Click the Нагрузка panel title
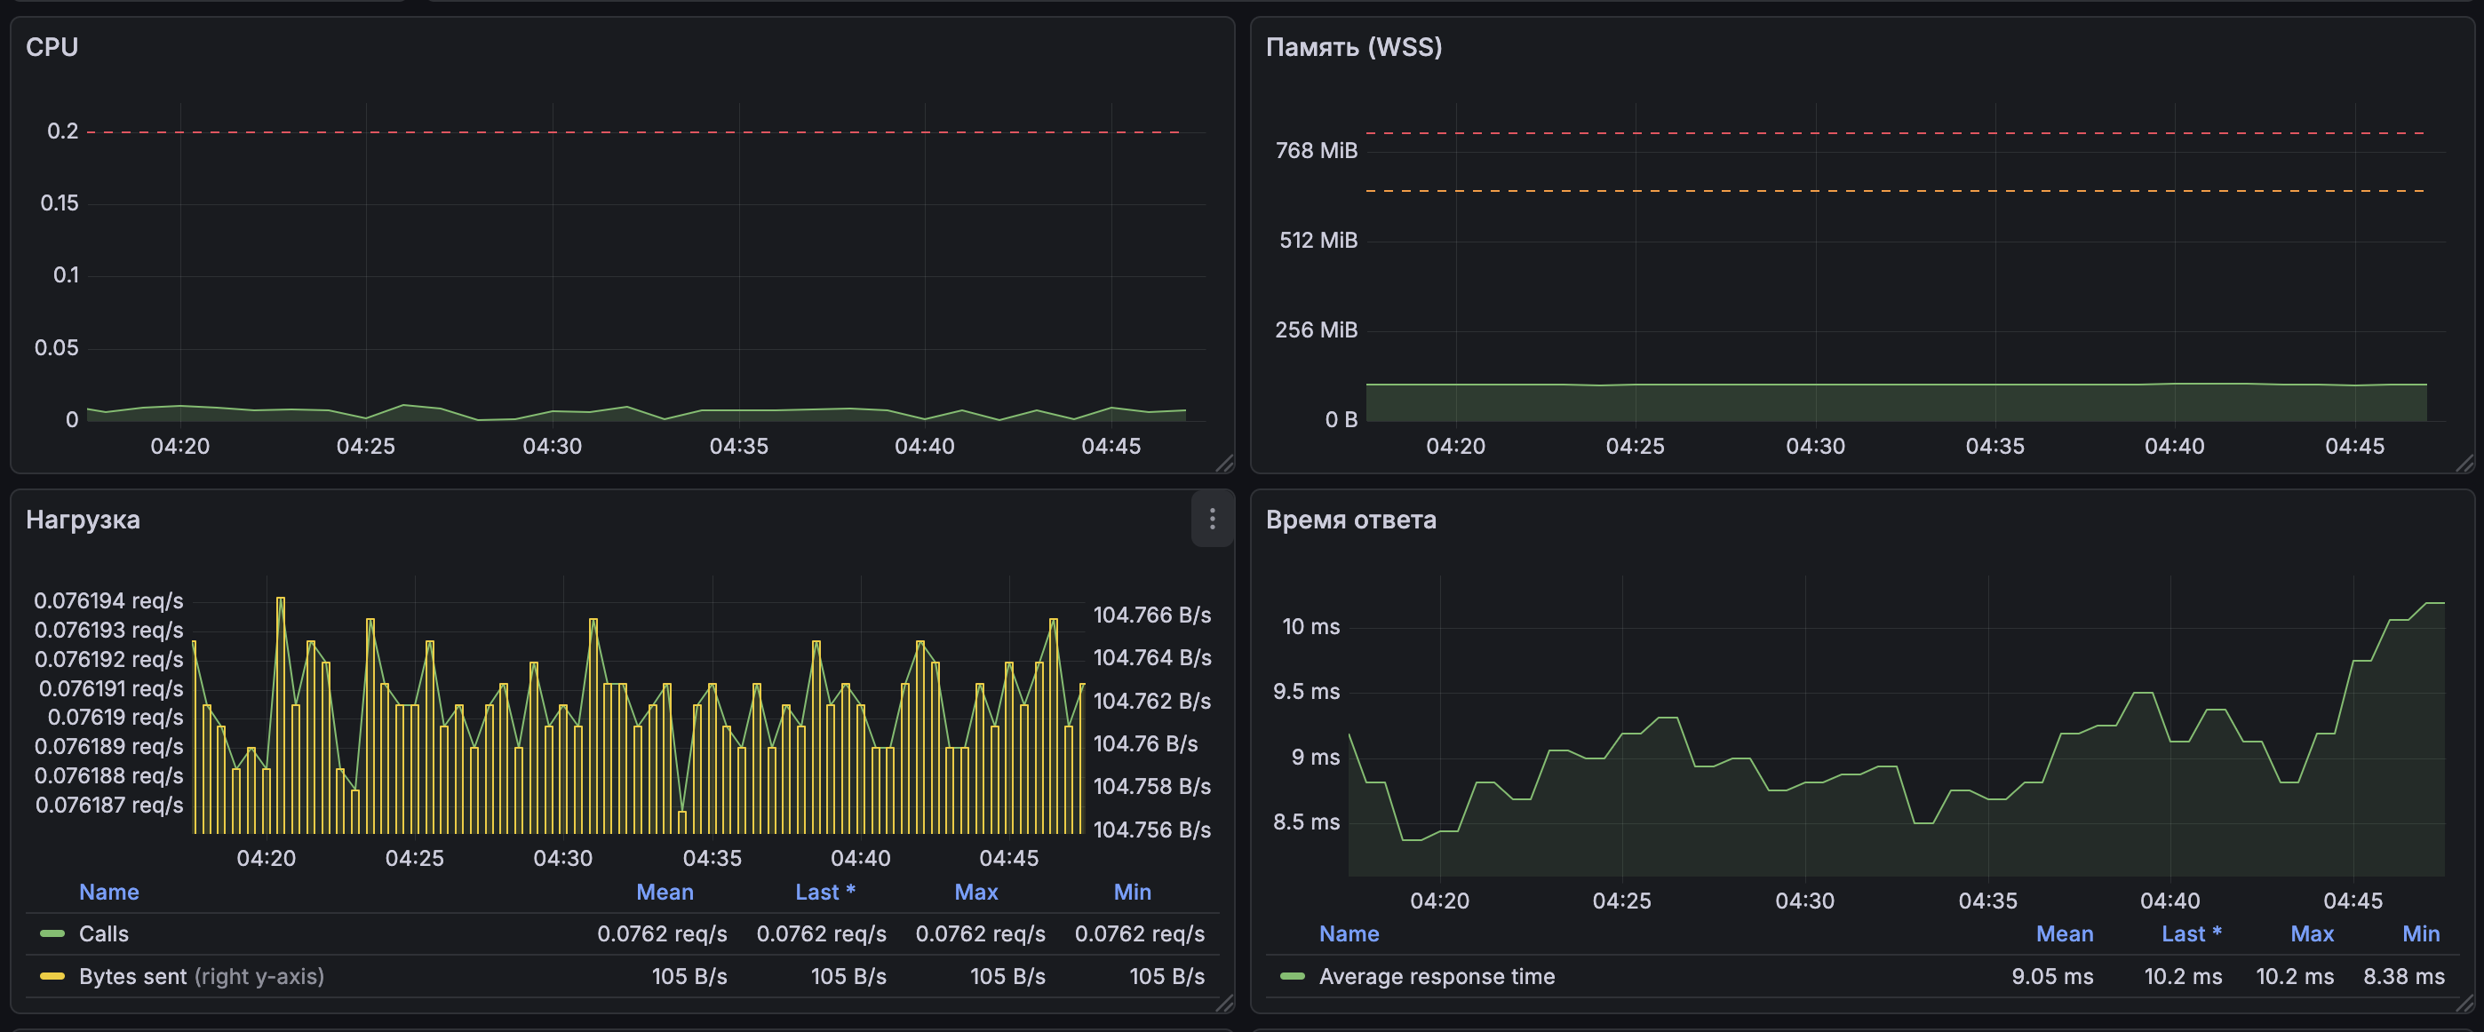Viewport: 2484px width, 1032px height. pyautogui.click(x=83, y=520)
